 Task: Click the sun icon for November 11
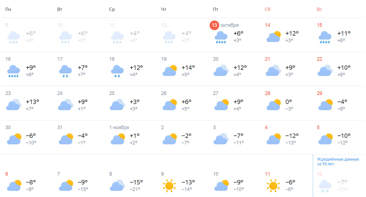tap(273, 186)
